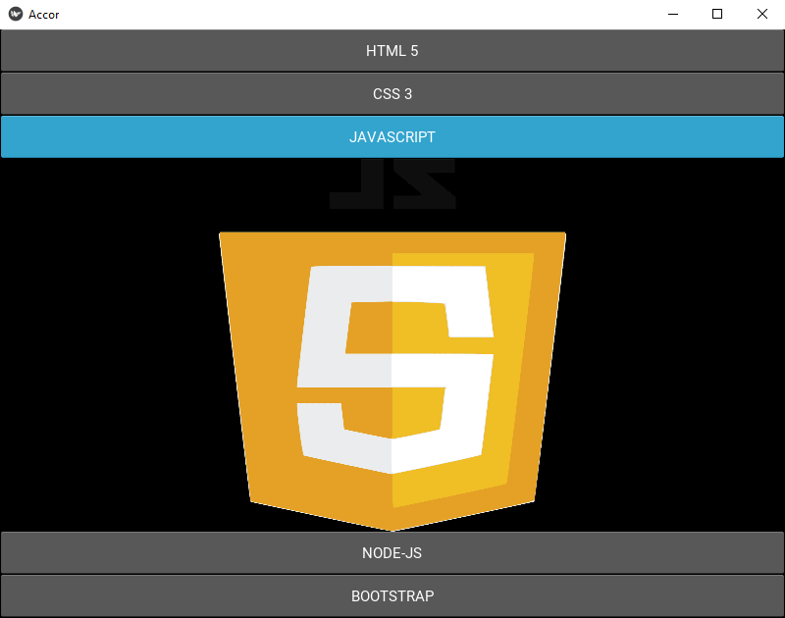
Task: Click the Kivy app icon in title bar
Action: (16, 14)
